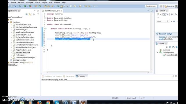Switch to the Javadoc tab
Viewport: 186px width, 104px height.
[58, 76]
